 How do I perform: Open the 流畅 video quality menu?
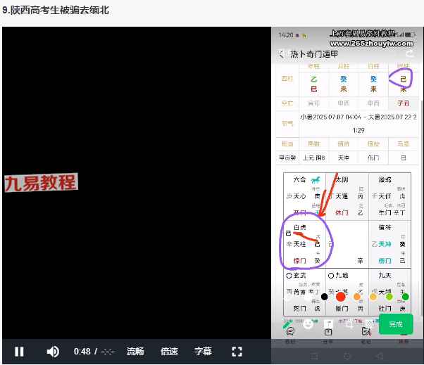pos(135,352)
